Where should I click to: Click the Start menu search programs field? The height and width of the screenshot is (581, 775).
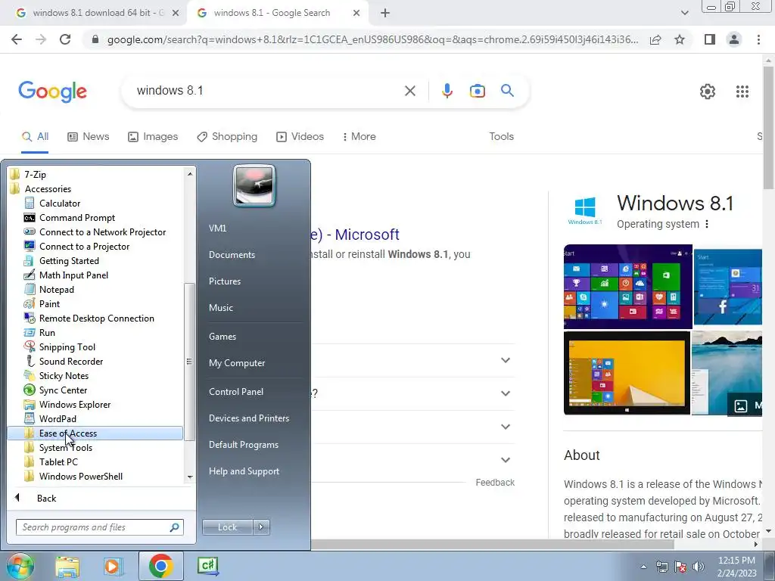coord(100,527)
